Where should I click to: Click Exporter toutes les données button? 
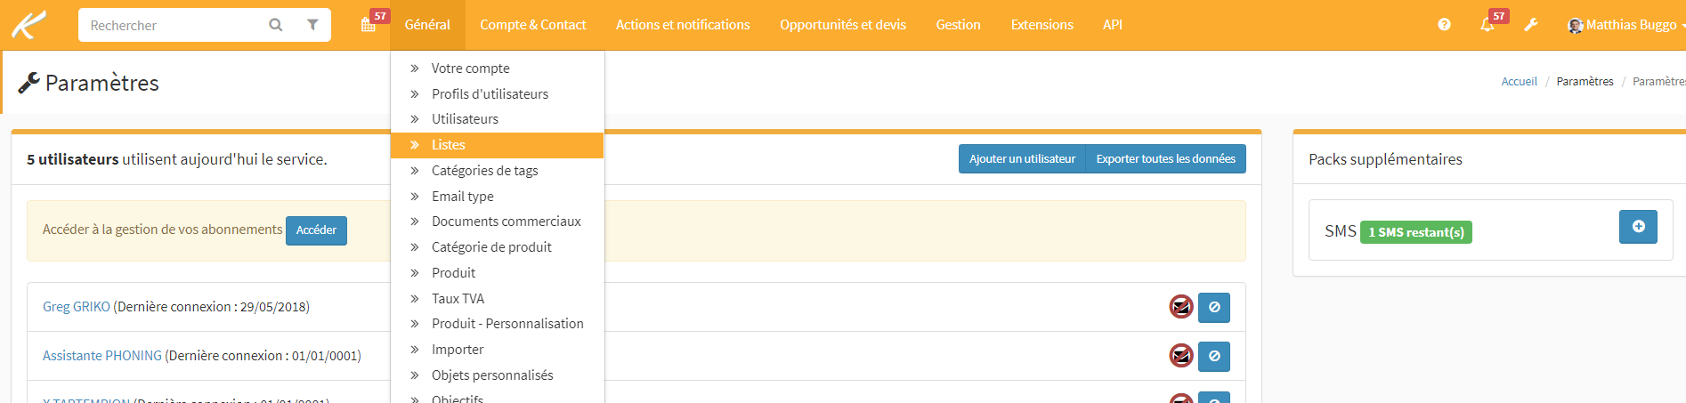click(1165, 159)
